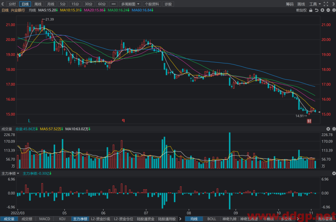Select MACD indicator tab
Viewport: 336px width, 222px height.
(45, 219)
